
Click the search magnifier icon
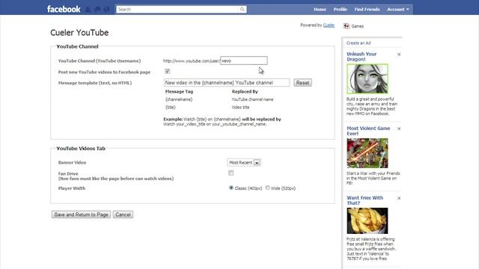[x=242, y=10]
